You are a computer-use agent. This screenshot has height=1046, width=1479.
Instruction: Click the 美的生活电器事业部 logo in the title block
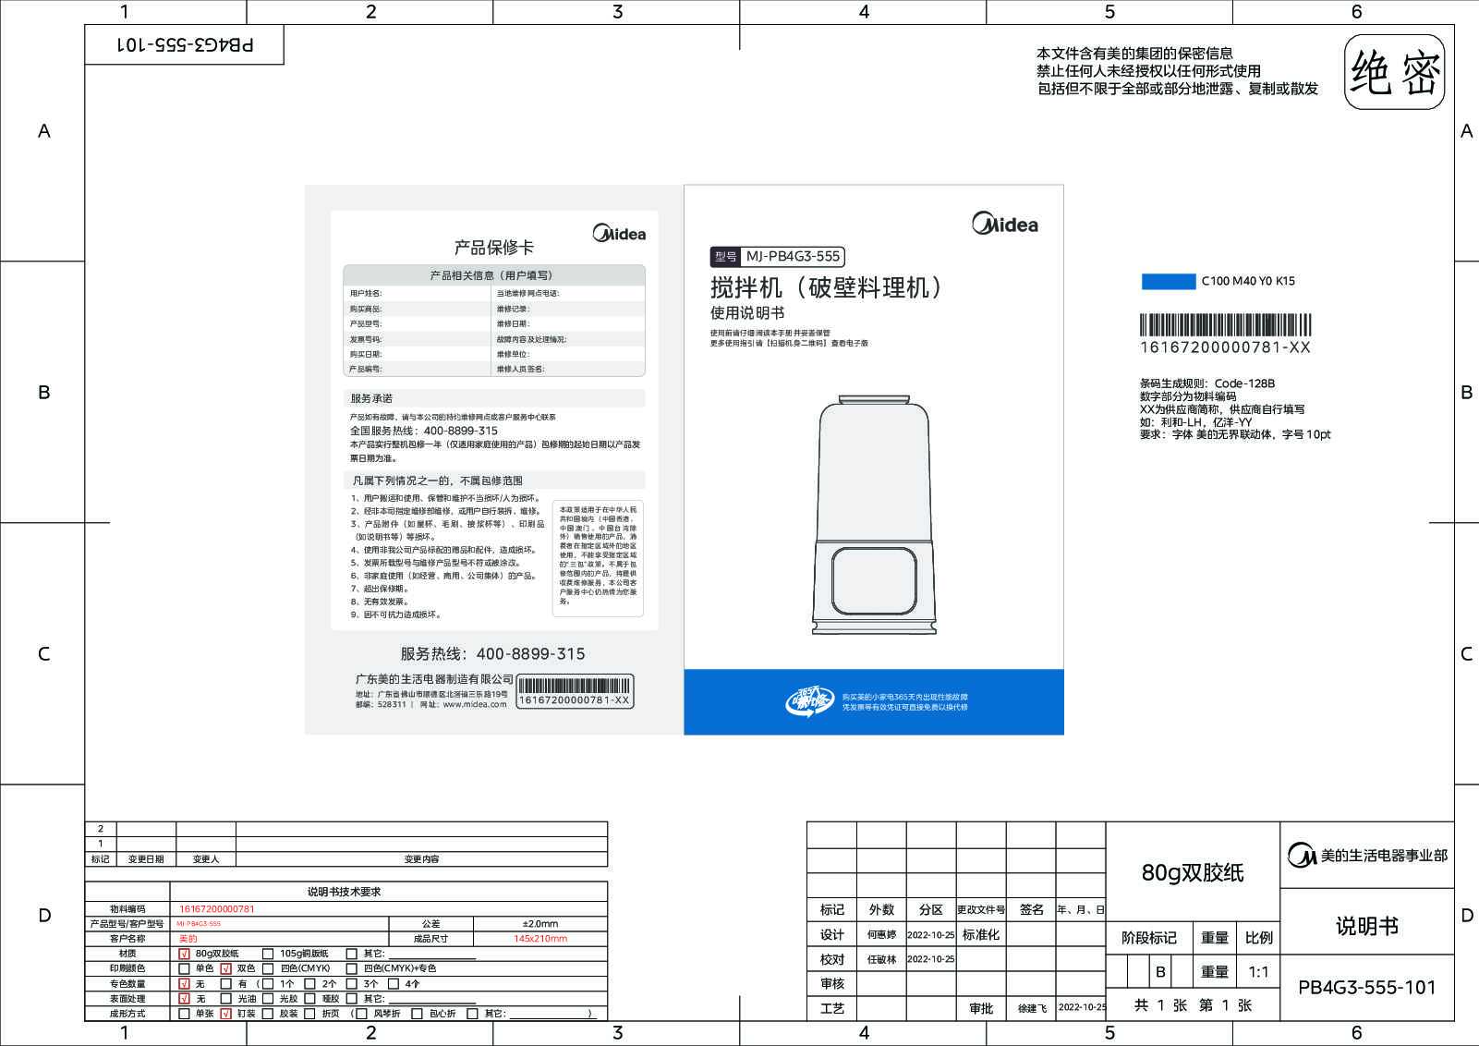pyautogui.click(x=1367, y=856)
